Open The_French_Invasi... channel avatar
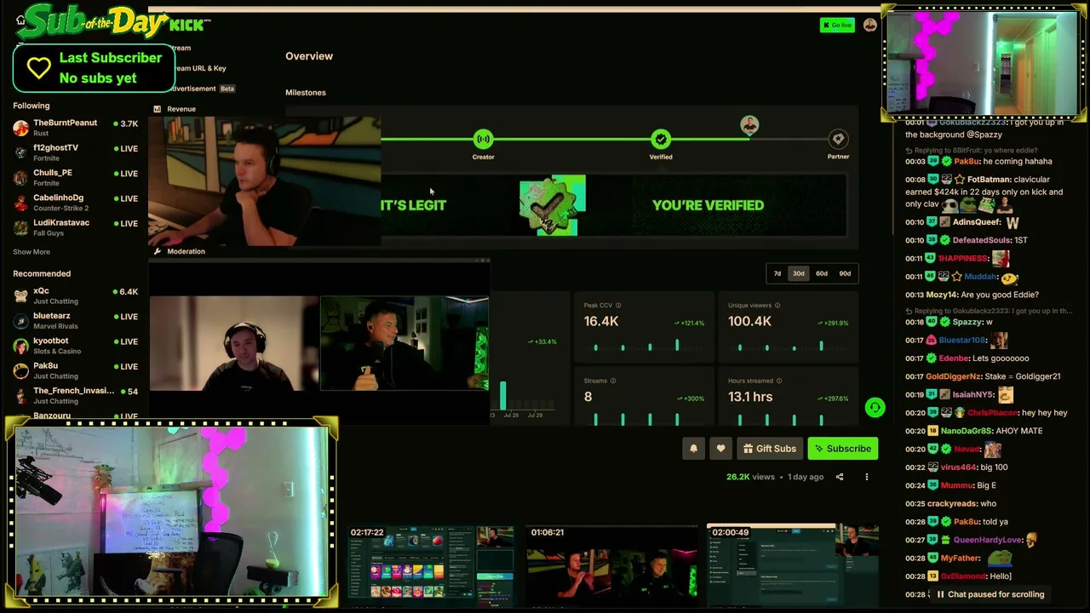The height and width of the screenshot is (613, 1090). click(20, 396)
